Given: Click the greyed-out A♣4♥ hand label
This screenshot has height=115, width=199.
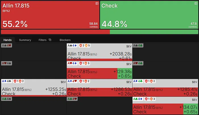Looking at the screenshot, I should [72, 99].
